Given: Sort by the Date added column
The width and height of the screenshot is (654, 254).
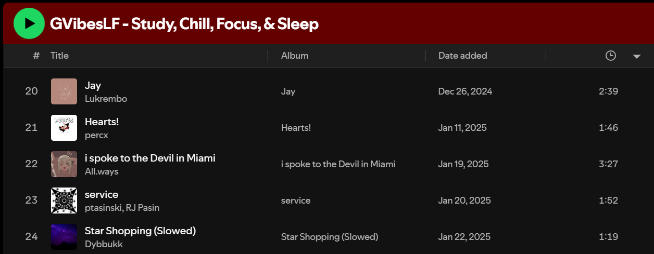Looking at the screenshot, I should pos(462,56).
